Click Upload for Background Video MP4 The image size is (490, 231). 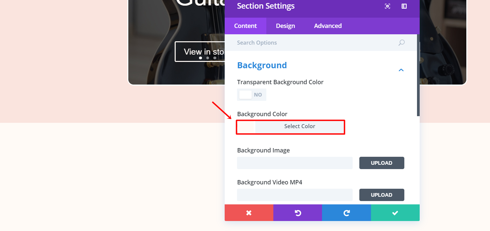pyautogui.click(x=382, y=195)
